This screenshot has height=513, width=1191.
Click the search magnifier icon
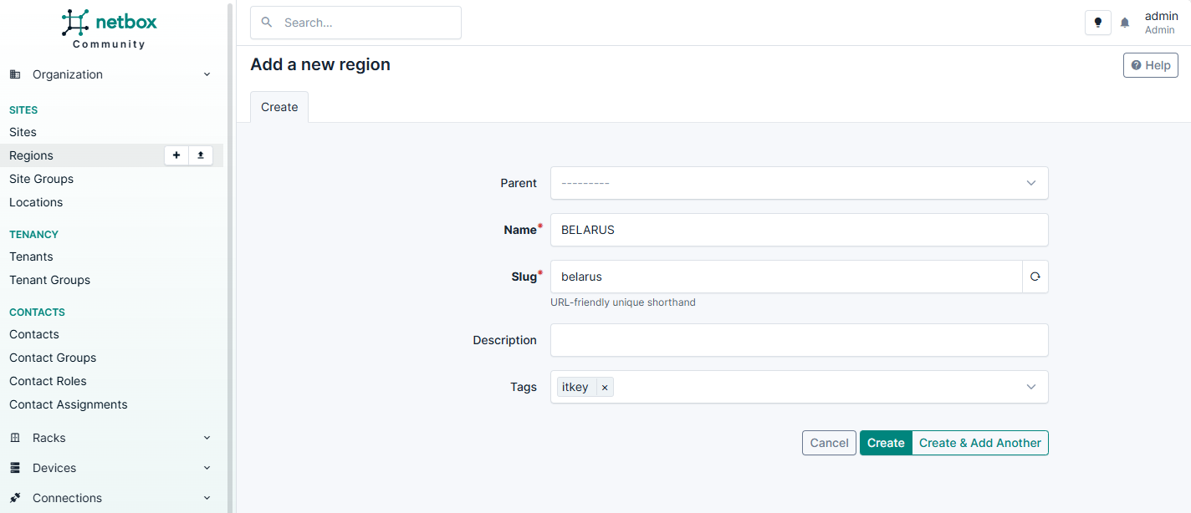point(267,23)
